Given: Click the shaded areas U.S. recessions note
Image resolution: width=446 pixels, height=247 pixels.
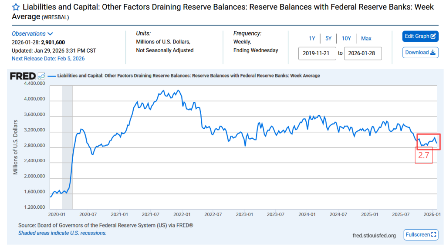Looking at the screenshot, I should [x=62, y=233].
